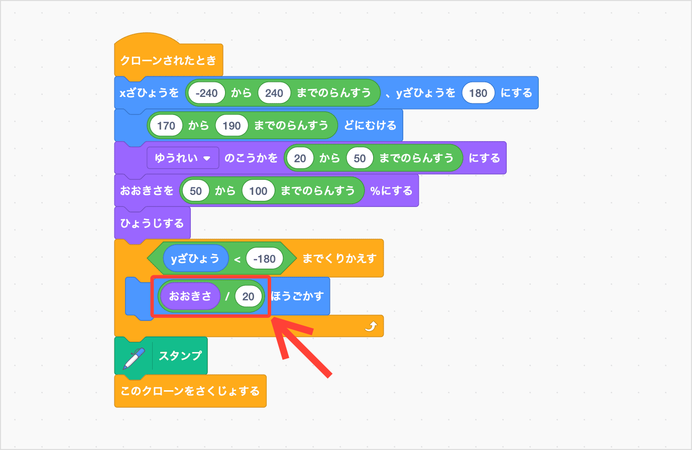Click the 50 value in the ghost effect block
692x450 pixels.
[x=360, y=158]
